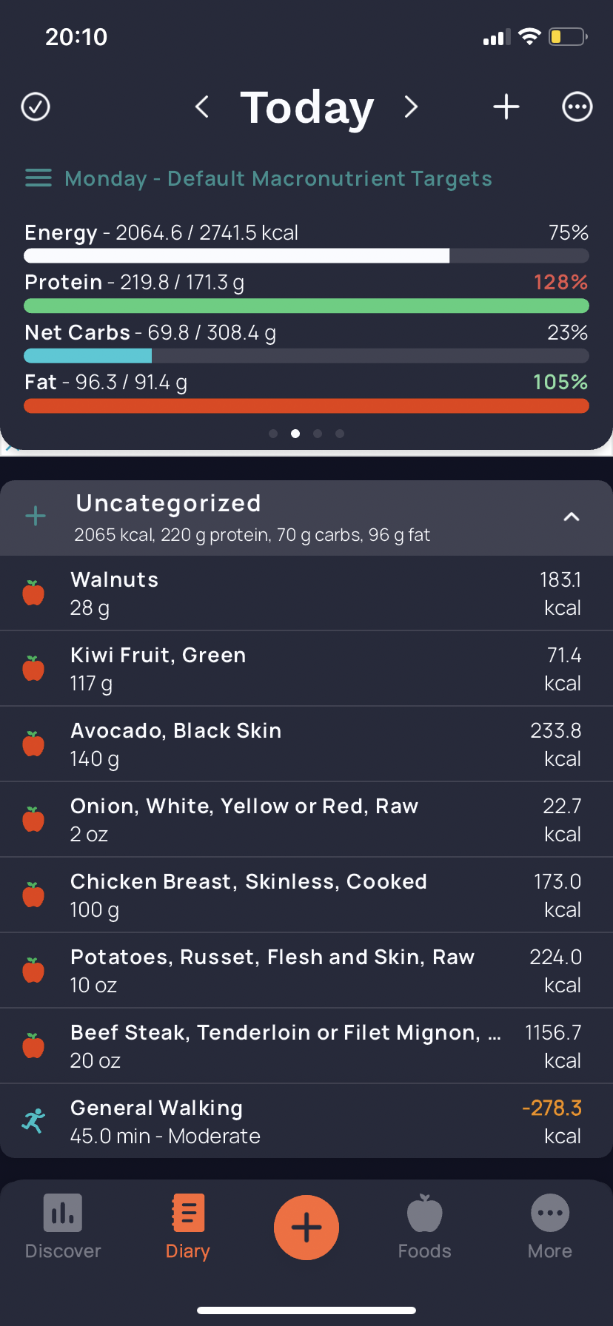Tap the orange add-entry button

click(x=306, y=1228)
